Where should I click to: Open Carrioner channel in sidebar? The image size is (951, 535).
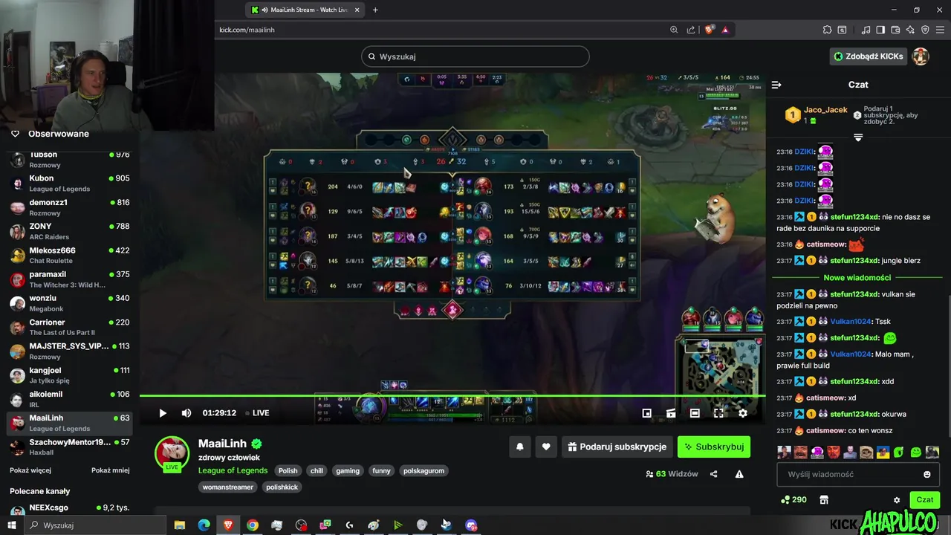[70, 327]
